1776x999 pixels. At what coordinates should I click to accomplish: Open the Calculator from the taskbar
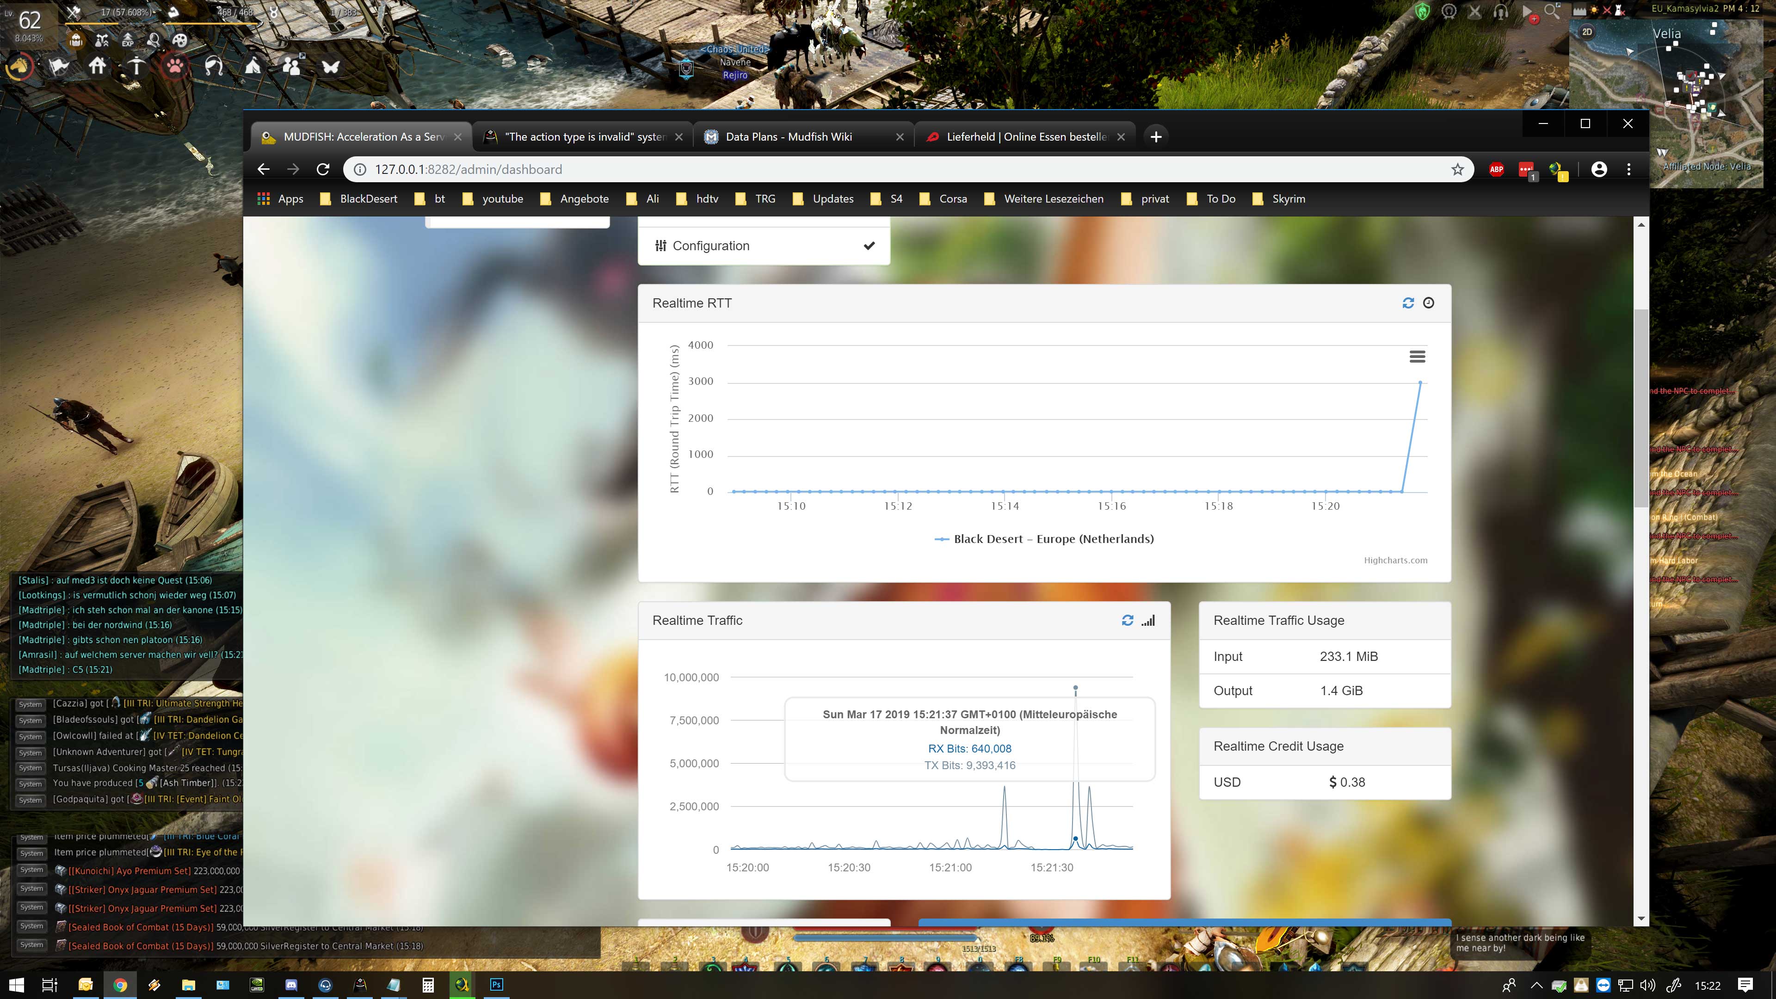[428, 985]
